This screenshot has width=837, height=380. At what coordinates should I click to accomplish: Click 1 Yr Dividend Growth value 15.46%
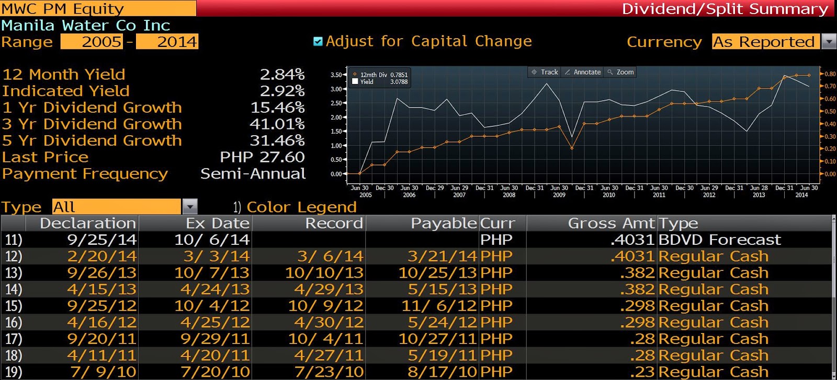[x=278, y=108]
